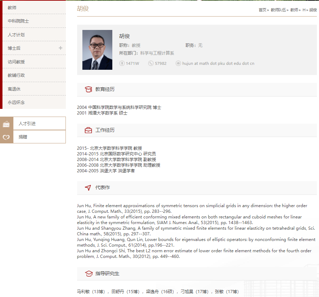Click the 工作经历 section heading
Viewport: 319px width, 297px height.
[105, 130]
